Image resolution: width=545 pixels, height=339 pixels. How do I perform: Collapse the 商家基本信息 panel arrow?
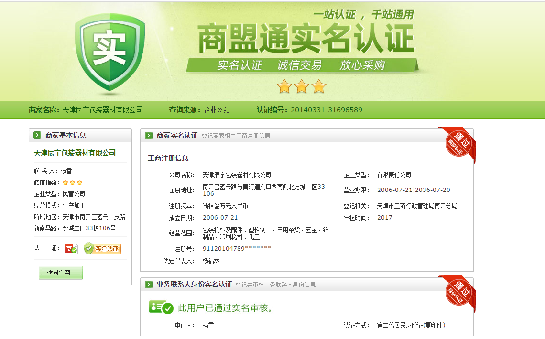click(x=37, y=136)
